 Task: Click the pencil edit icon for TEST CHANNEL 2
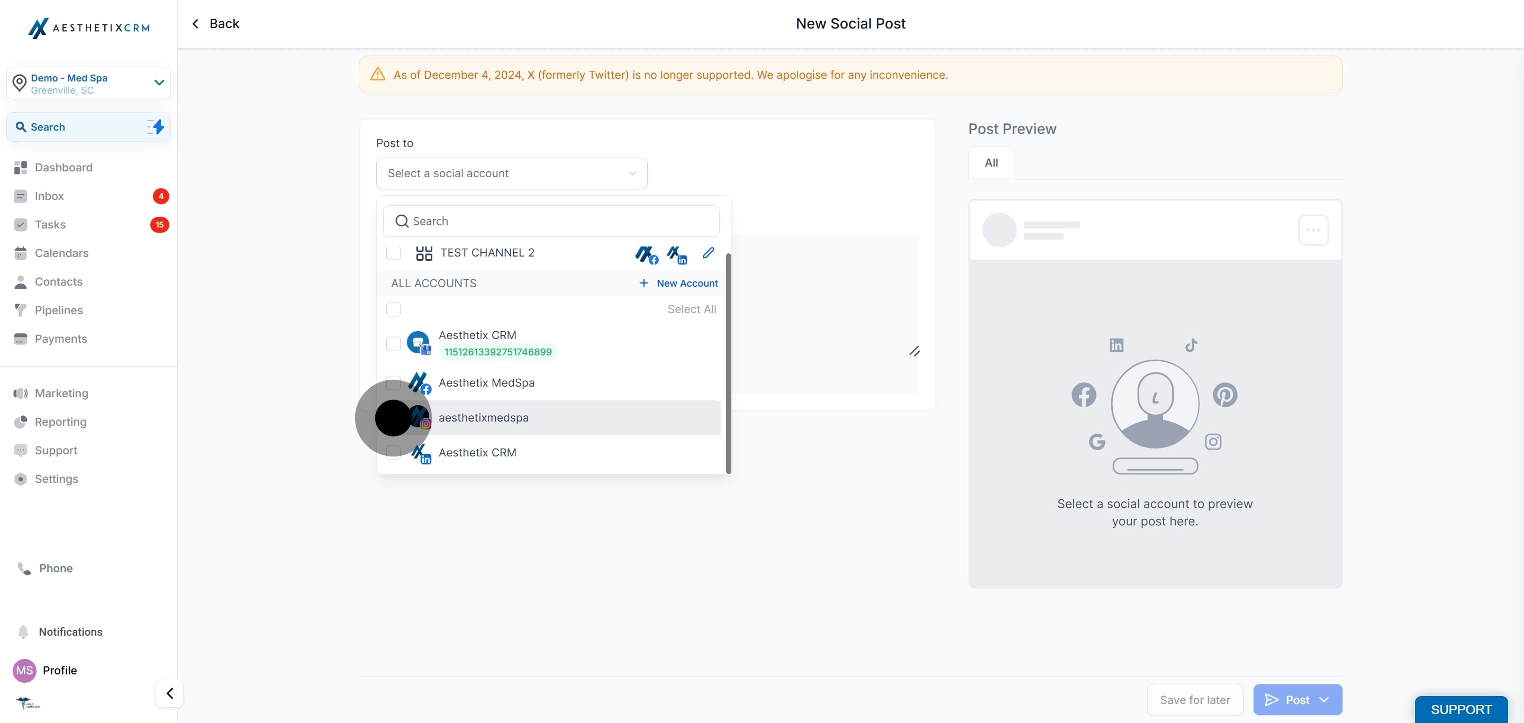coord(708,253)
